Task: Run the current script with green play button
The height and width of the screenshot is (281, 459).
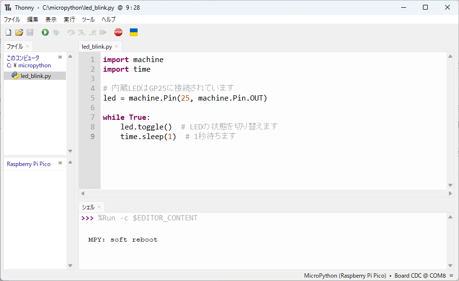Action: pyautogui.click(x=45, y=32)
